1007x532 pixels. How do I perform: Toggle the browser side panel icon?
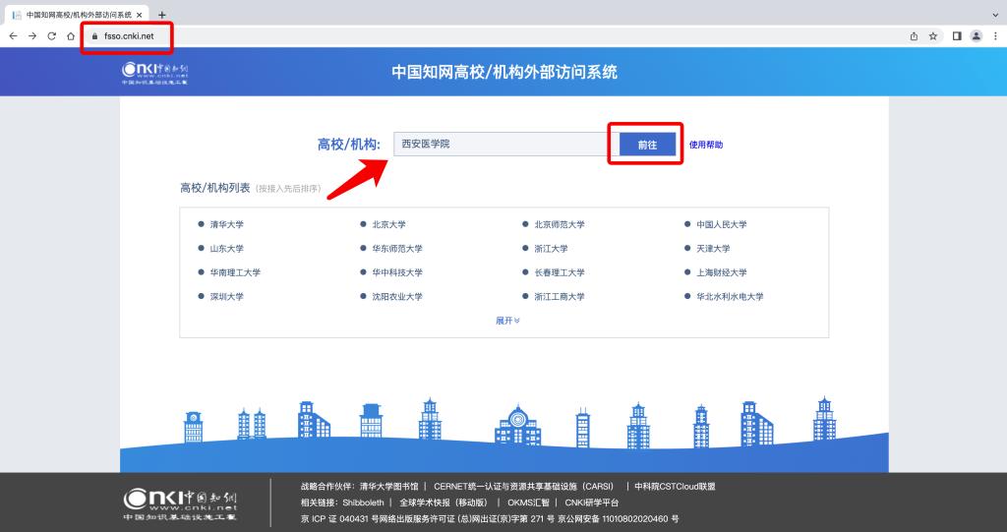click(x=957, y=36)
